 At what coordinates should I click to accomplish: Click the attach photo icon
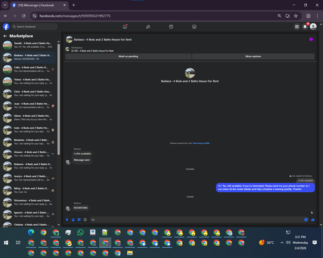(73, 219)
